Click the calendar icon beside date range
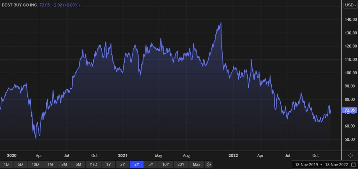Viewport: 358px width, 169px height. point(353,165)
